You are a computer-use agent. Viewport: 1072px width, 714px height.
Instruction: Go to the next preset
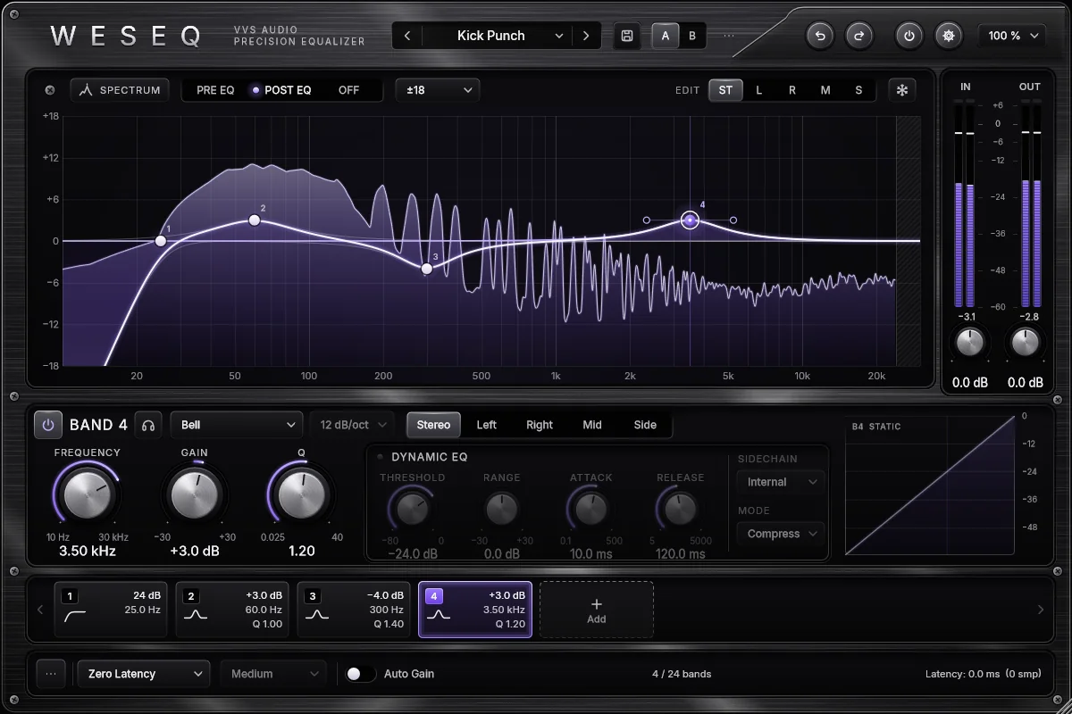coord(586,36)
